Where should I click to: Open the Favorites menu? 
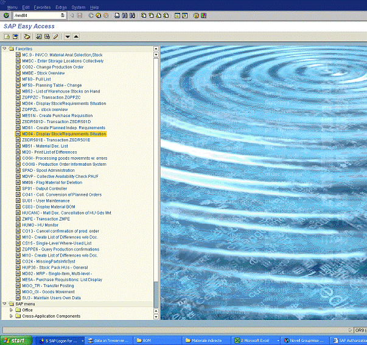[x=42, y=7]
